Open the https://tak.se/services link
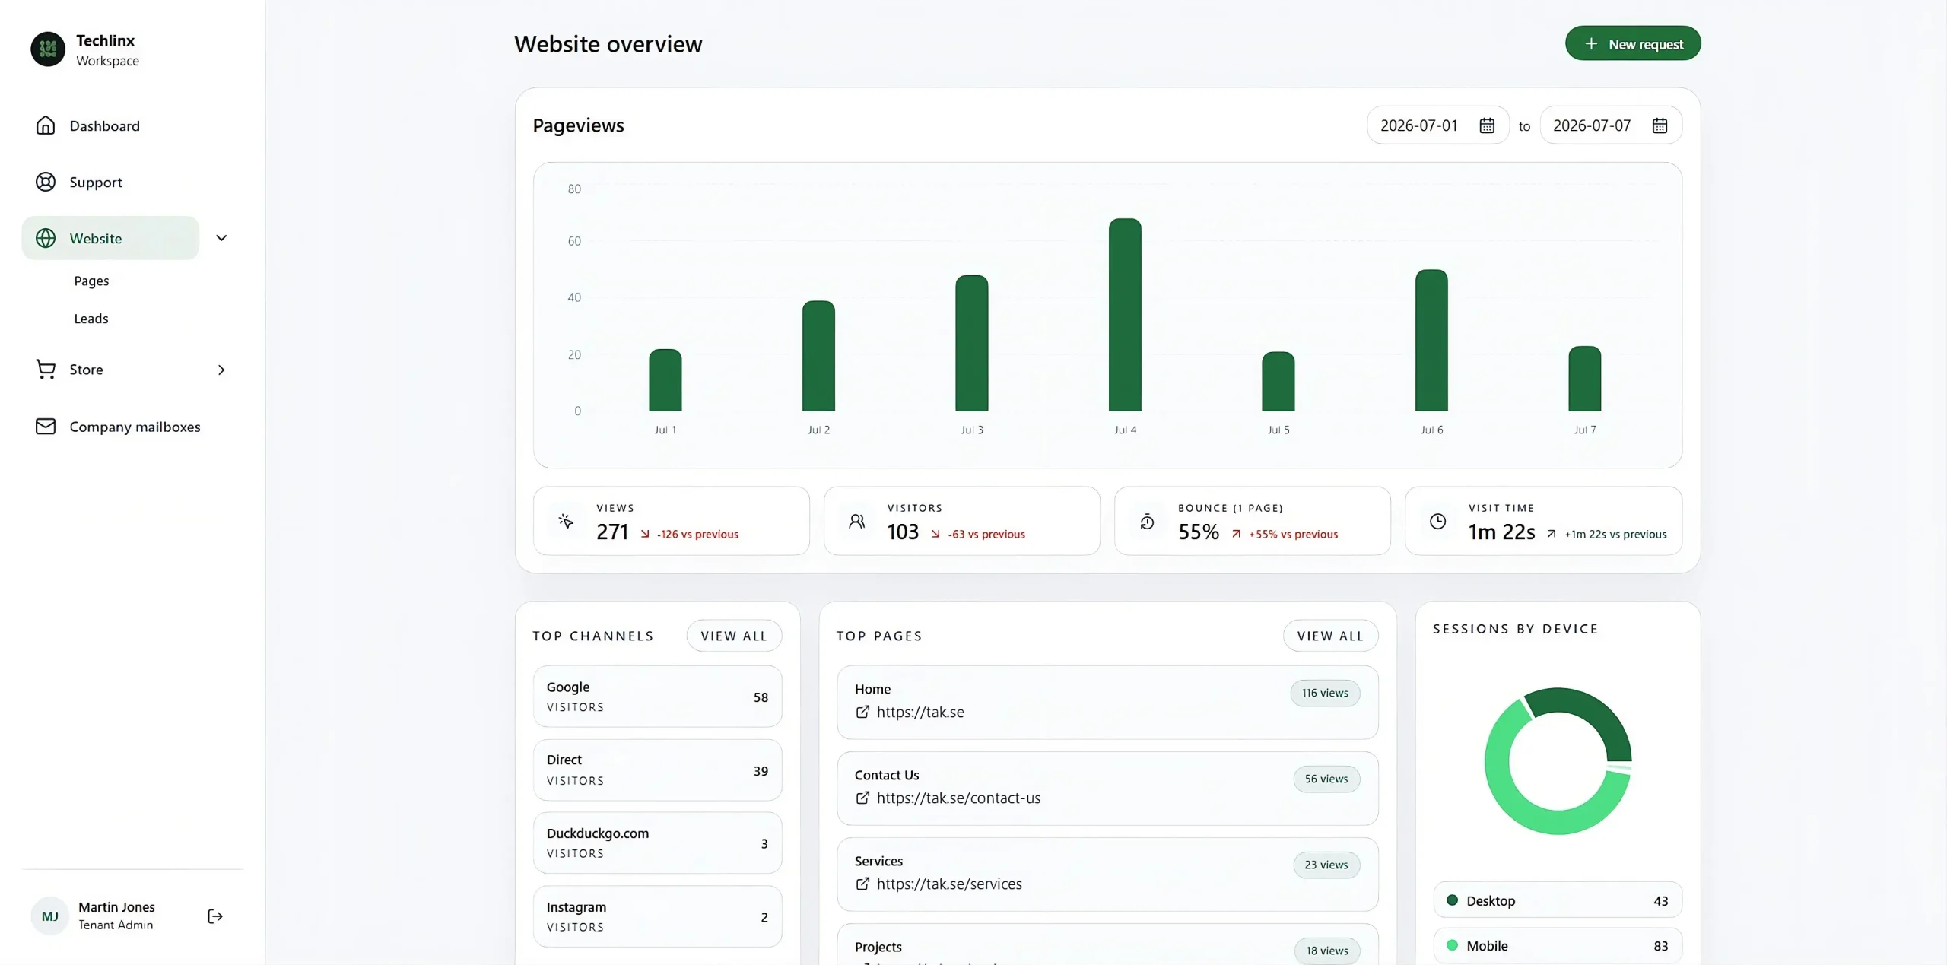 coord(949,884)
